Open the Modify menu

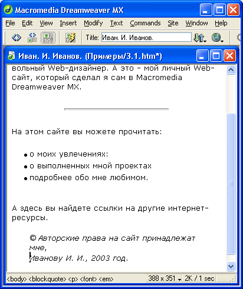coord(93,23)
